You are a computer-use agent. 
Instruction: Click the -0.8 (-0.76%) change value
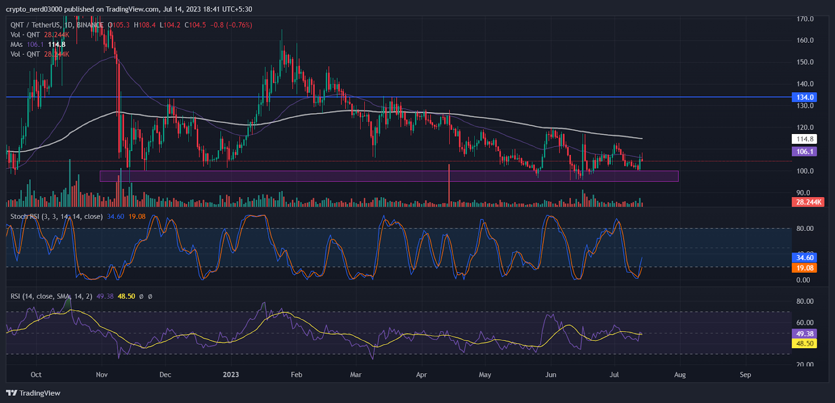point(231,25)
